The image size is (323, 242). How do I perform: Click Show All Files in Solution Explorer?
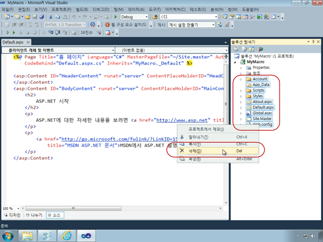[244, 49]
